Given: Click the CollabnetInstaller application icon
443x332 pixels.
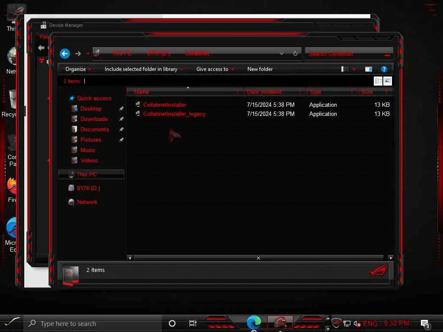Looking at the screenshot, I should click(x=138, y=105).
